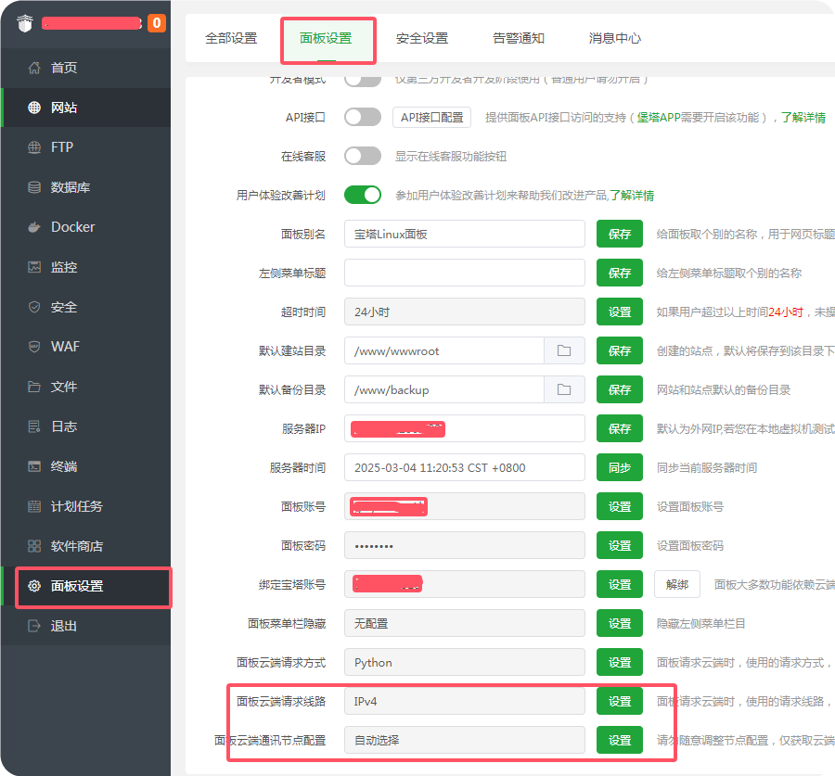The width and height of the screenshot is (835, 776).
Task: Click the exit icon beside 退出
Action: (34, 626)
